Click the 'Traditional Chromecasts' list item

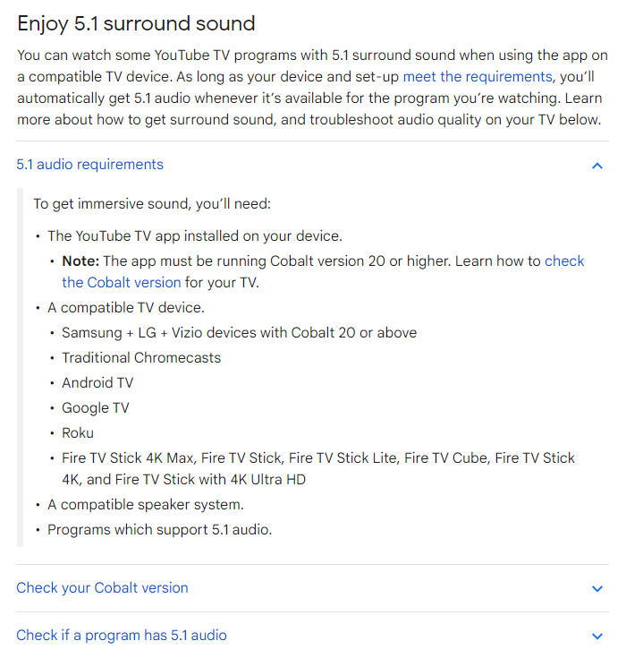pyautogui.click(x=141, y=357)
